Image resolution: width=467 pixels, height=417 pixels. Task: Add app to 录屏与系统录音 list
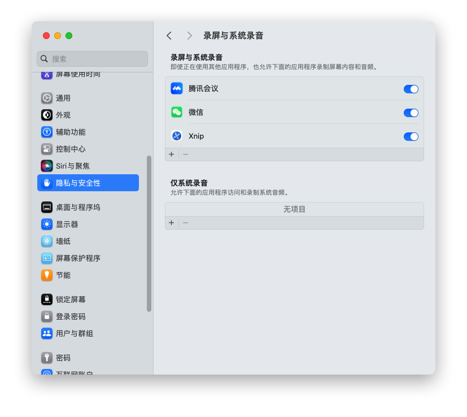coord(172,154)
